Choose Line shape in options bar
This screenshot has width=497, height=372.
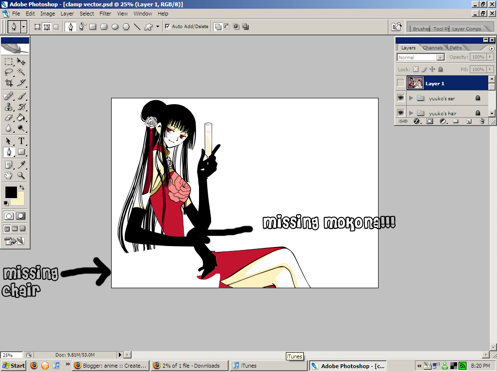tap(137, 27)
